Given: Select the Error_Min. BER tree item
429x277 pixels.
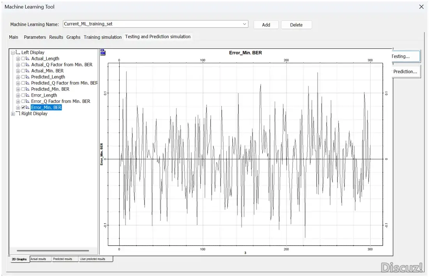Looking at the screenshot, I should click(46, 108).
